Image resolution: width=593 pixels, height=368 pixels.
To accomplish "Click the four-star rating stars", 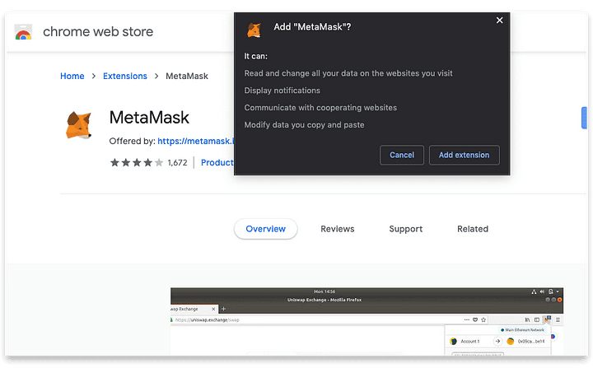I will point(137,163).
